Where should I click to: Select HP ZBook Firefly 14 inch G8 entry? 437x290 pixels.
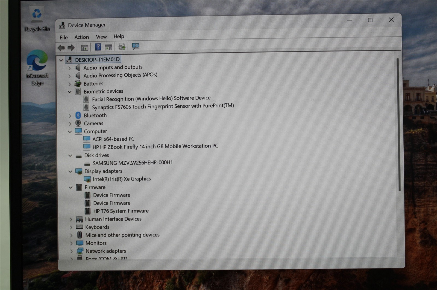[x=155, y=146]
